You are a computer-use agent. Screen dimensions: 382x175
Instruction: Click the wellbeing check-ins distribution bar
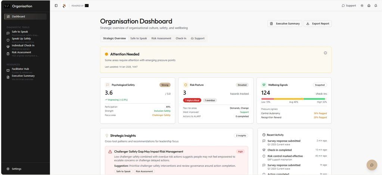(x=294, y=99)
